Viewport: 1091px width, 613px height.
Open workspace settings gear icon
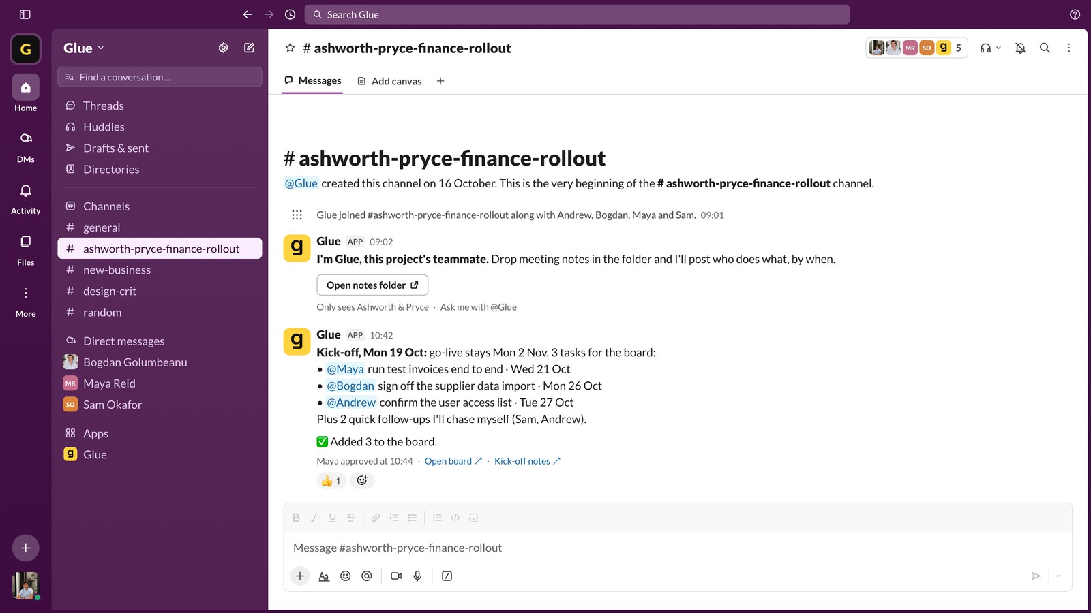tap(223, 48)
